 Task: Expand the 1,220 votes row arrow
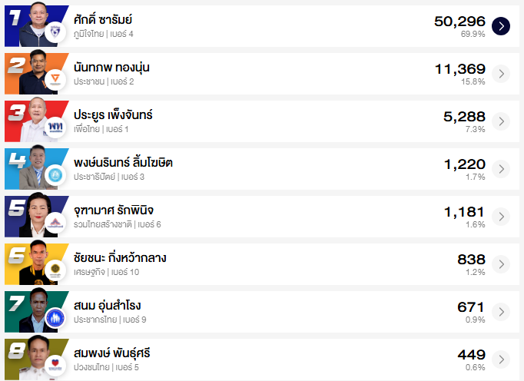[x=501, y=169]
